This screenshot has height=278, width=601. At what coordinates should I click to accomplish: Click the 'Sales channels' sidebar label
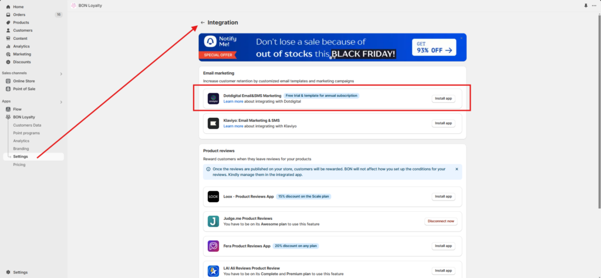click(x=14, y=73)
